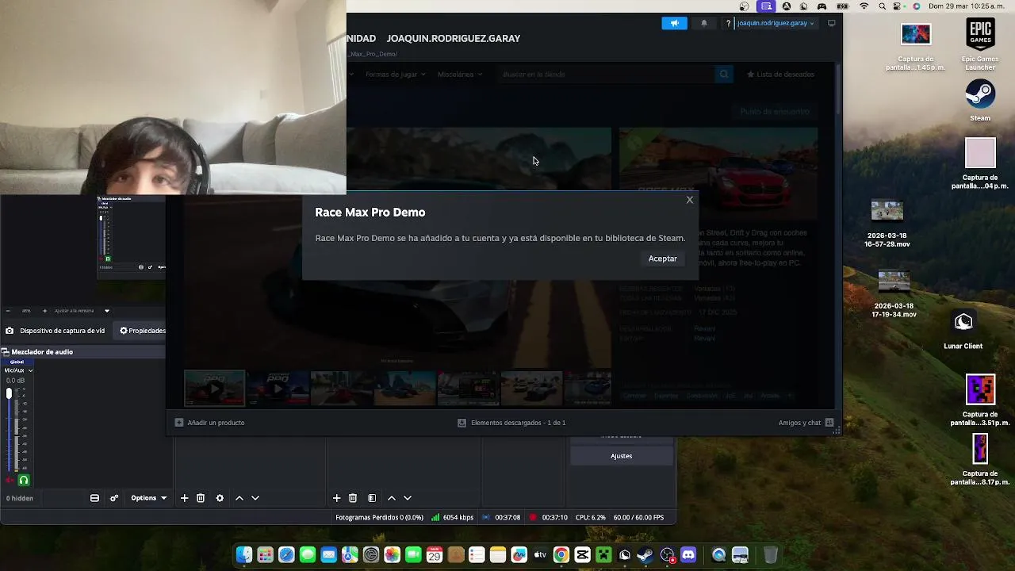Expand Miscelánea store menu
Viewport: 1015px width, 571px height.
(x=459, y=74)
